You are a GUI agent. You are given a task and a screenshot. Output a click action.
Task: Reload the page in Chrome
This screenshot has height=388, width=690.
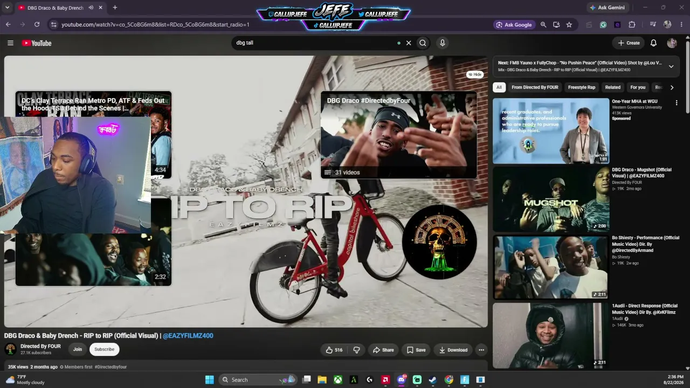click(37, 24)
